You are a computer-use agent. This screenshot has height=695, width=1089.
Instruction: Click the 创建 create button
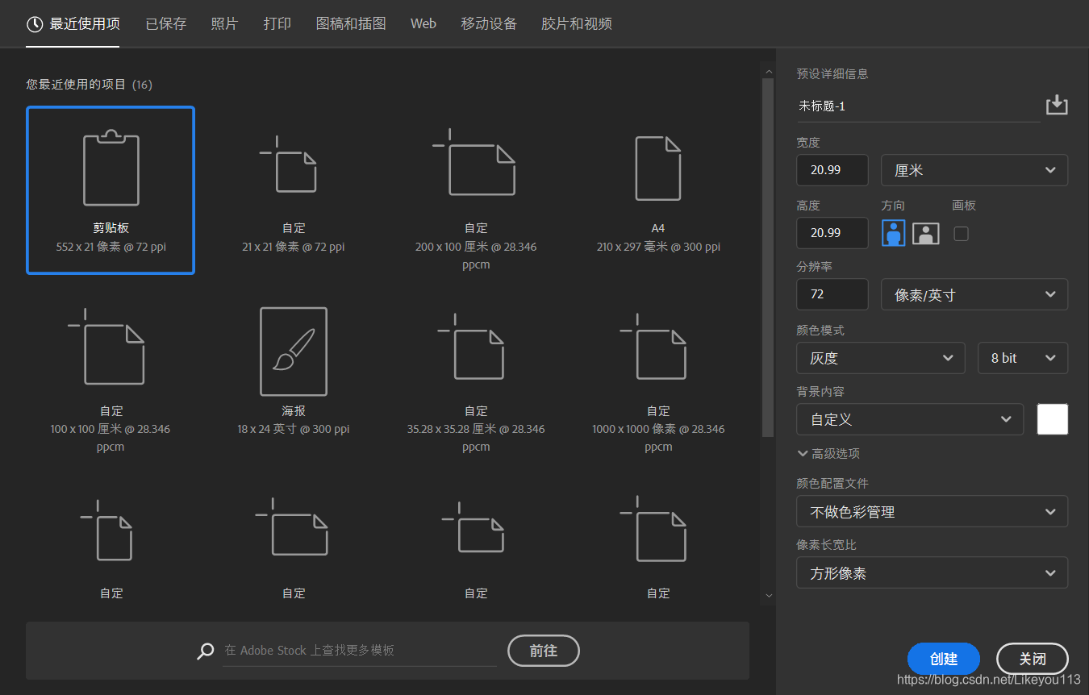944,659
